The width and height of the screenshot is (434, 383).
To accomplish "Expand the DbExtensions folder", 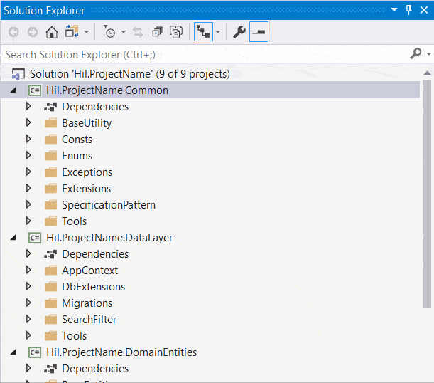I will tap(28, 286).
